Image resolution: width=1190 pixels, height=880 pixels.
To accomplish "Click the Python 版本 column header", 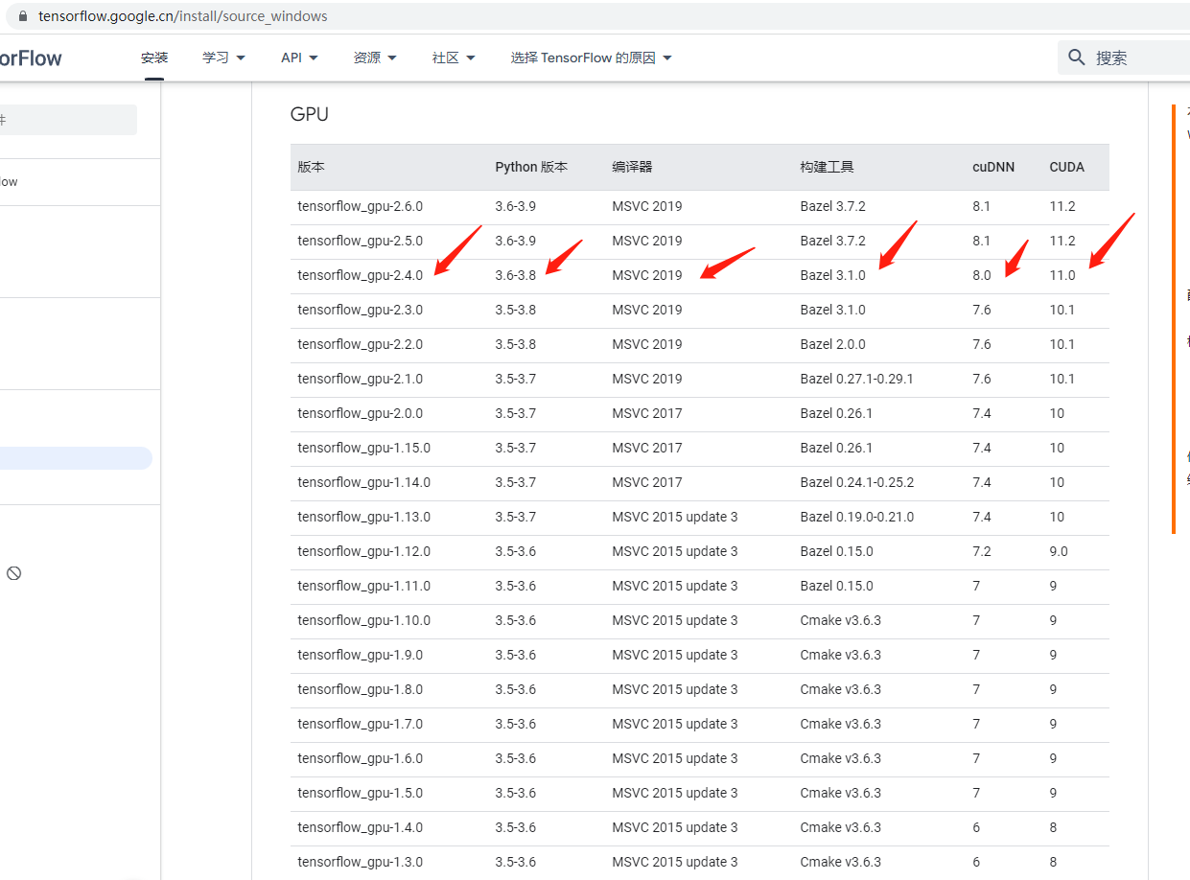I will coord(531,166).
